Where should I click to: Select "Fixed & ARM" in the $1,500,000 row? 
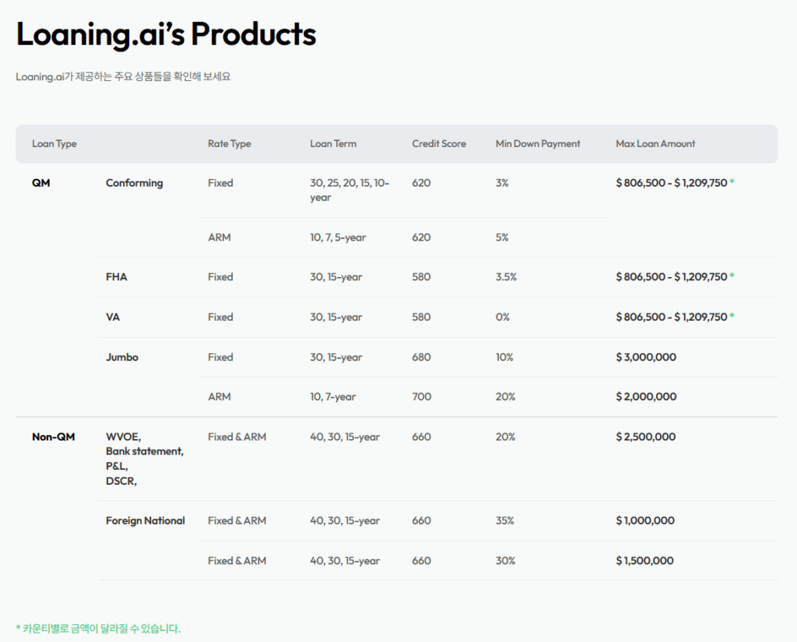point(237,561)
